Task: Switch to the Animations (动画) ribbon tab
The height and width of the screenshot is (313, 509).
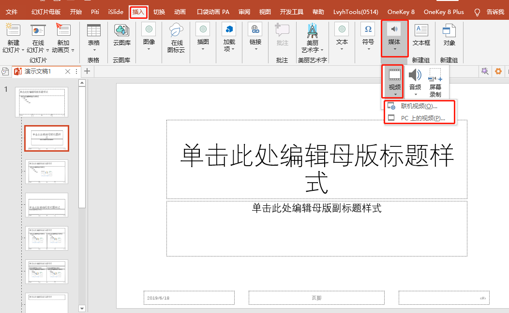Action: click(180, 12)
